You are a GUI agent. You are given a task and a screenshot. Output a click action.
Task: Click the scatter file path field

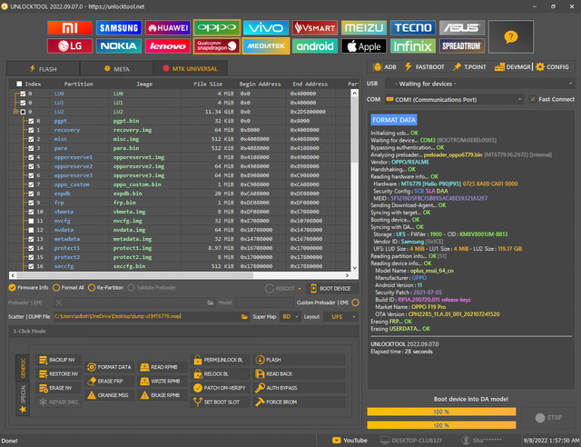point(145,316)
